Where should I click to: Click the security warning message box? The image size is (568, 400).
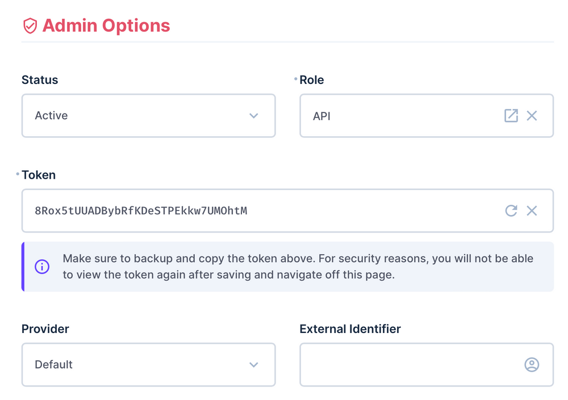287,266
